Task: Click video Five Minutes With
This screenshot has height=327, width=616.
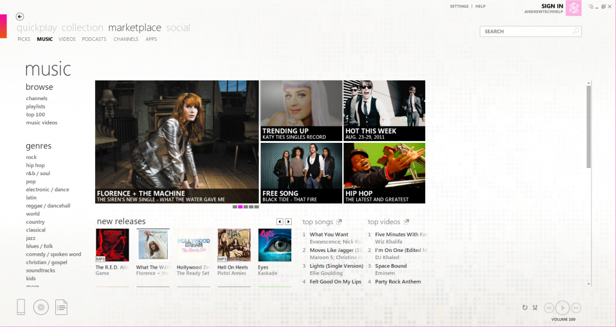Action: [x=401, y=234]
